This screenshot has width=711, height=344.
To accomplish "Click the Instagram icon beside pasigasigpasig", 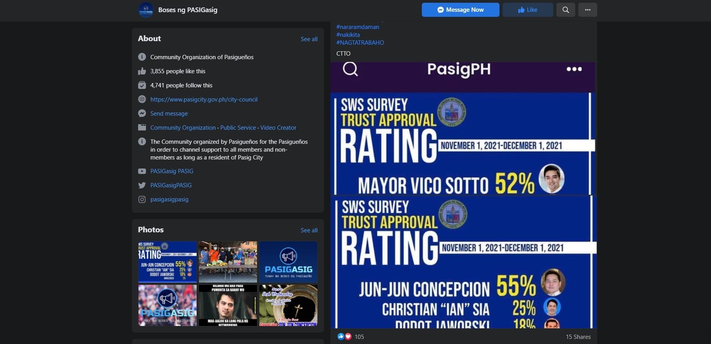I will click(x=142, y=199).
